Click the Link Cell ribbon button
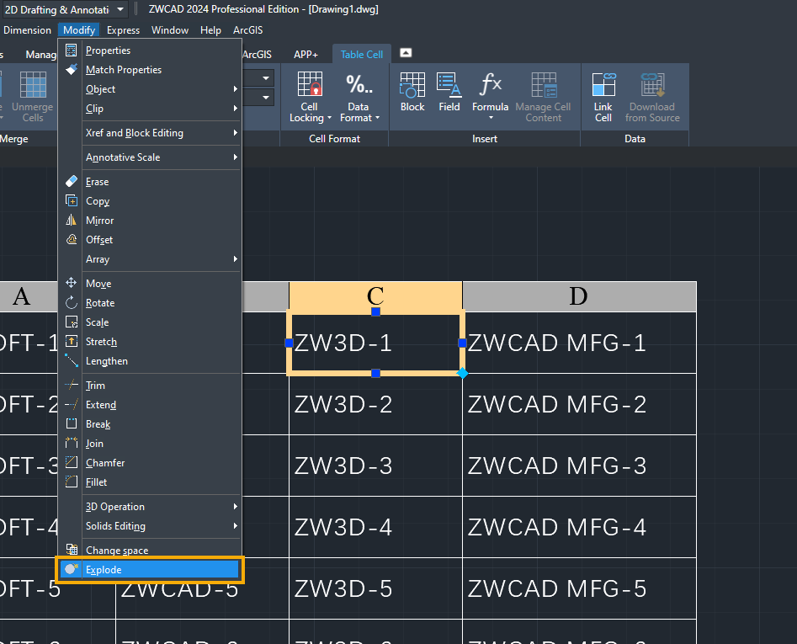This screenshot has width=797, height=644. (x=603, y=97)
